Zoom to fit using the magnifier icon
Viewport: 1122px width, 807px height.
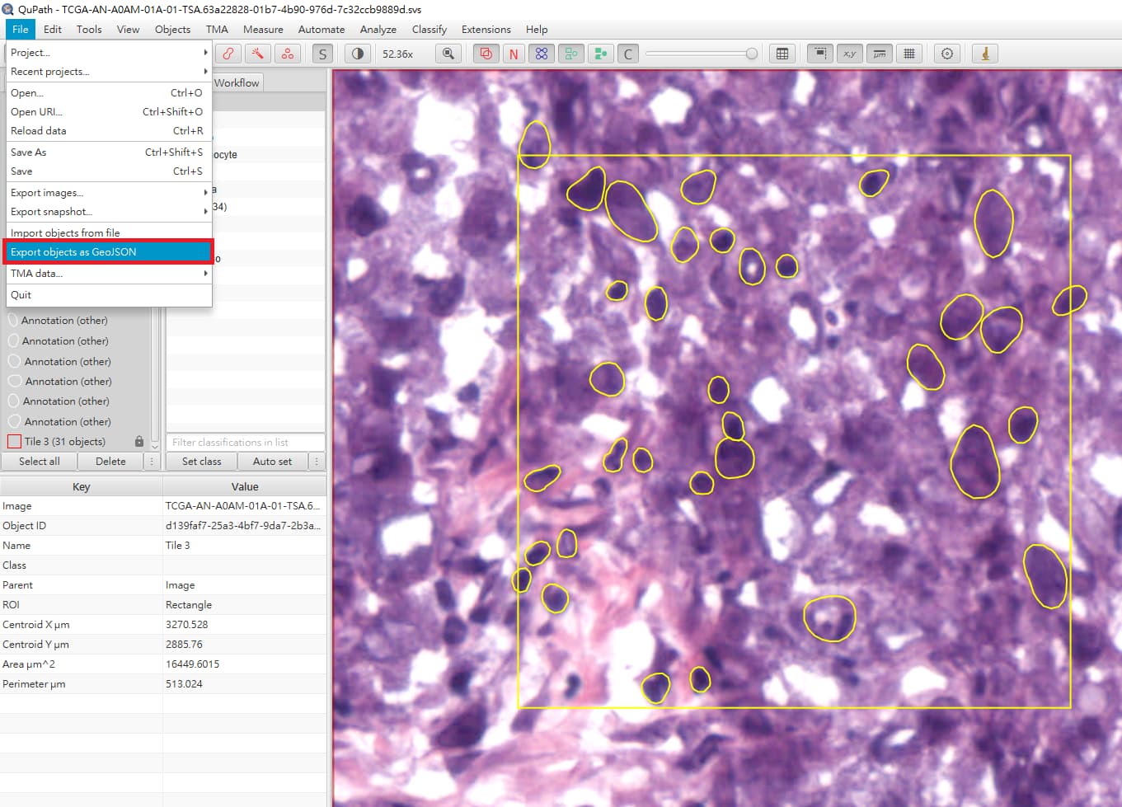(x=449, y=54)
